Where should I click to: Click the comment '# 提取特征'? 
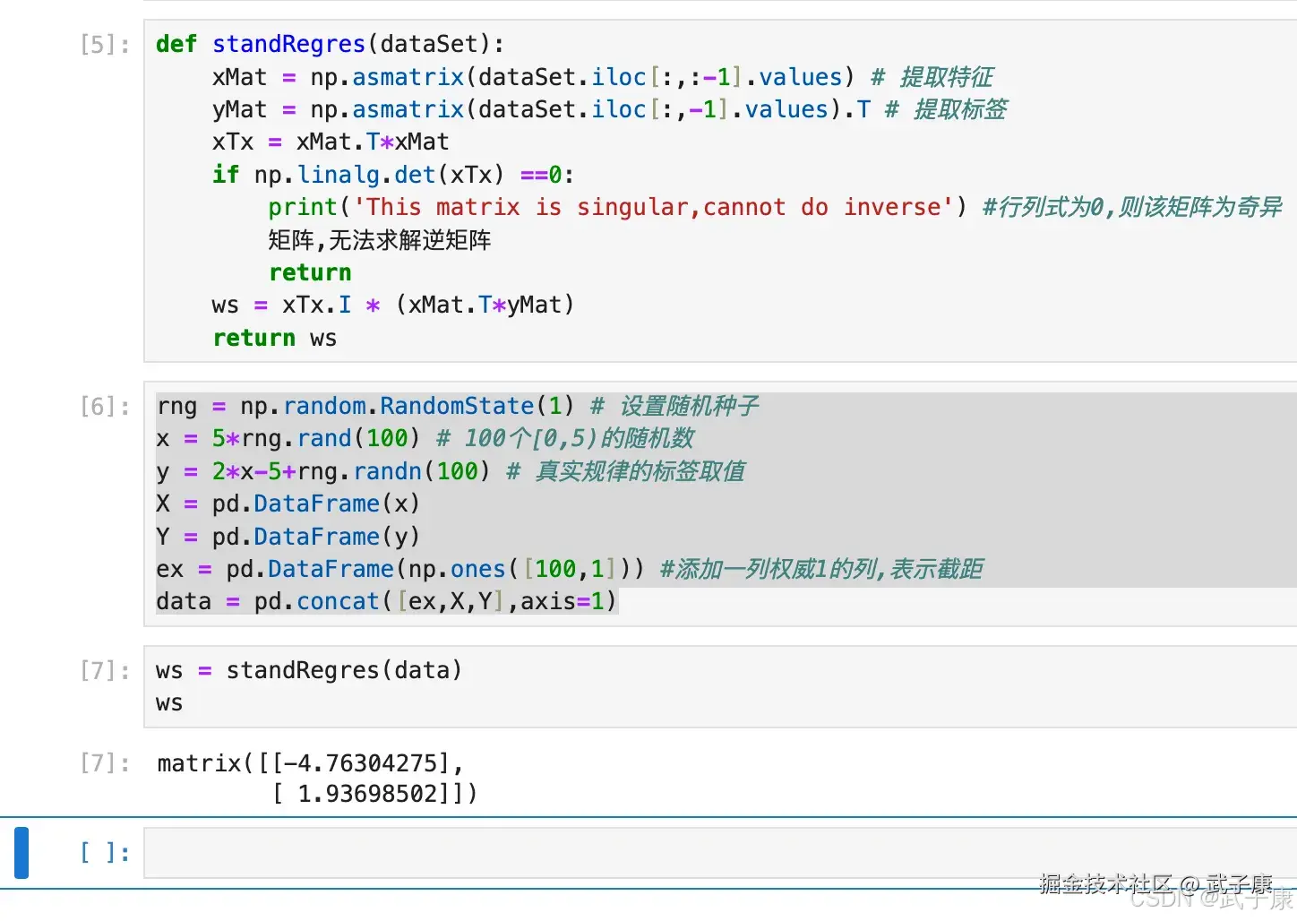tap(932, 77)
